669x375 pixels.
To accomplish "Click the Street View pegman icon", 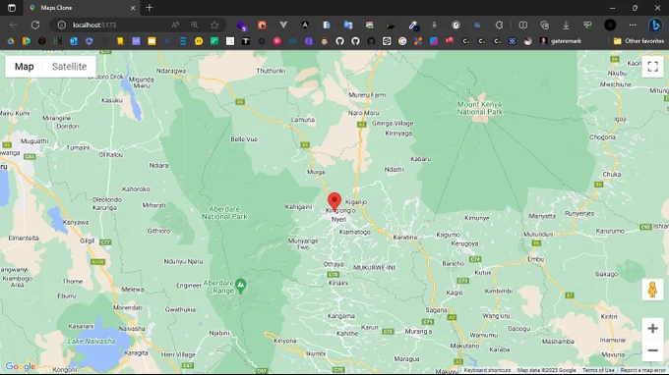I will (652, 290).
